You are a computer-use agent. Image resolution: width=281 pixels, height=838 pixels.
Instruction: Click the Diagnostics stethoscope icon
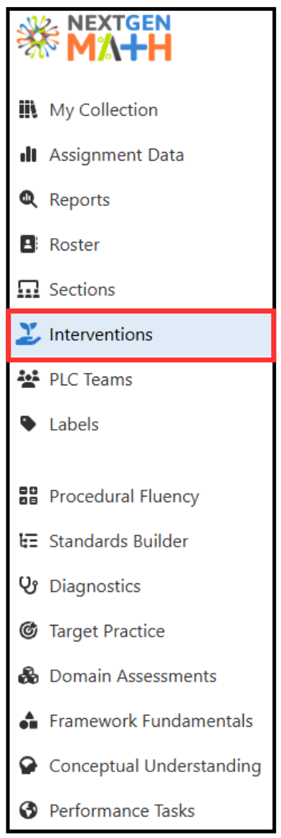(x=28, y=586)
